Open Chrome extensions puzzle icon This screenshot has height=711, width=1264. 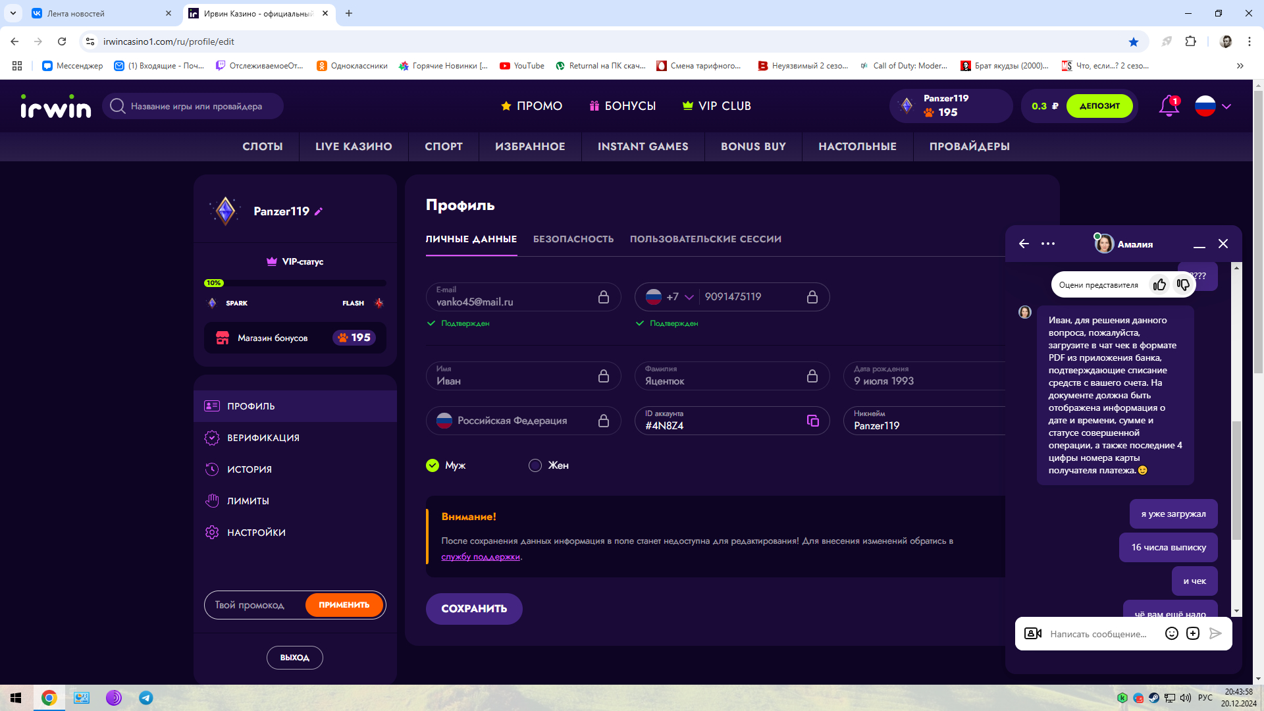tap(1190, 41)
